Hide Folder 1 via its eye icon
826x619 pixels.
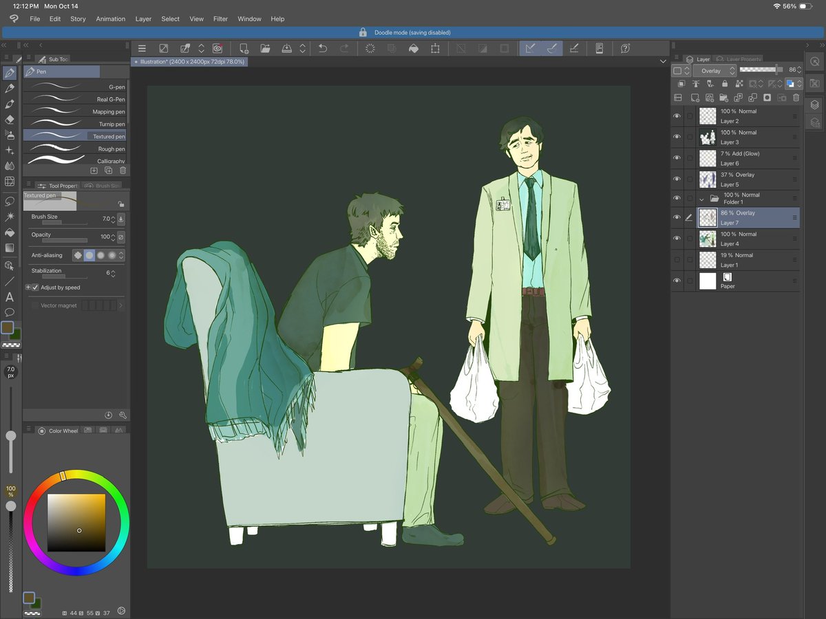pyautogui.click(x=677, y=199)
